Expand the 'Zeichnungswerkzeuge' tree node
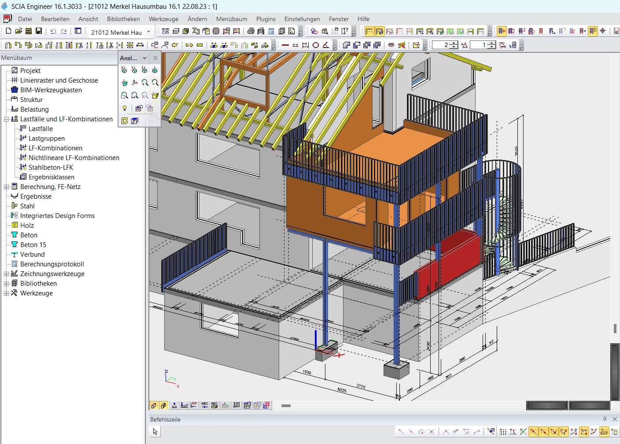 [6, 274]
